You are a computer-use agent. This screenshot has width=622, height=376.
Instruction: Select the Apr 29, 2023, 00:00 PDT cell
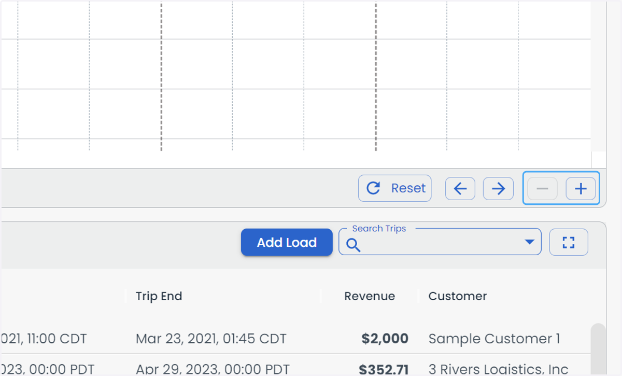[x=213, y=369]
